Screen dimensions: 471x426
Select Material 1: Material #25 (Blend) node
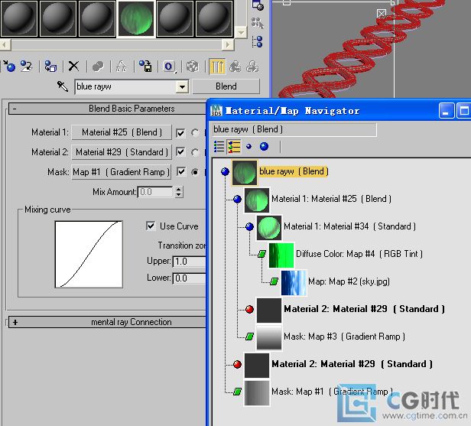(x=331, y=199)
